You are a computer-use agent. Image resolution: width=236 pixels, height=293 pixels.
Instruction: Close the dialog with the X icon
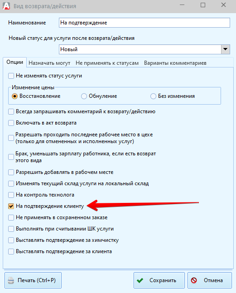(x=223, y=5)
